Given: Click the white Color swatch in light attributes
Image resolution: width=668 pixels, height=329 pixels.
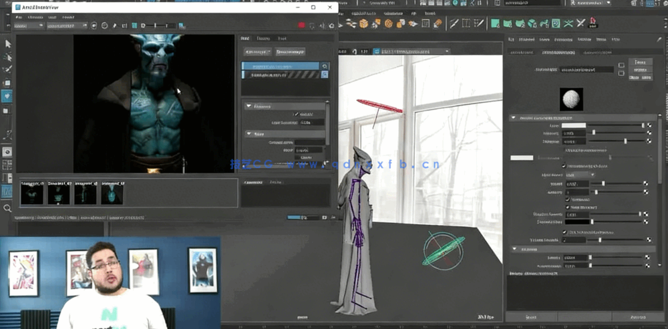Looking at the screenshot, I should click(574, 125).
